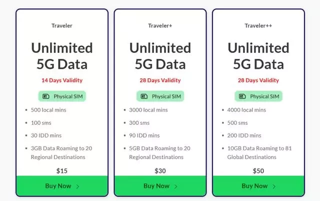The image size is (320, 201).
Task: Buy the Traveler plan for $15
Action: [x=62, y=186]
